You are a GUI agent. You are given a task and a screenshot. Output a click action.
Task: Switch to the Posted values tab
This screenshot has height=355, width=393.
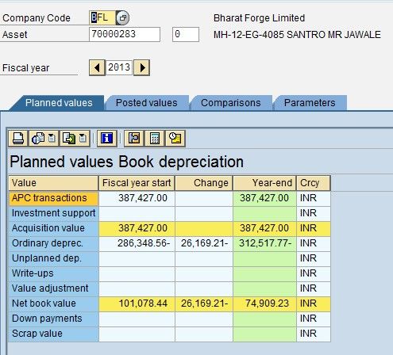(147, 103)
